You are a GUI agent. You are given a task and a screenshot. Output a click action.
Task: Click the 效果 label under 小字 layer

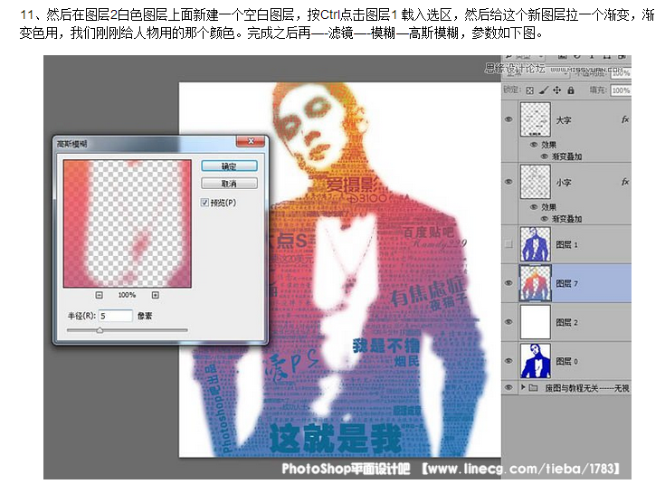pos(549,207)
